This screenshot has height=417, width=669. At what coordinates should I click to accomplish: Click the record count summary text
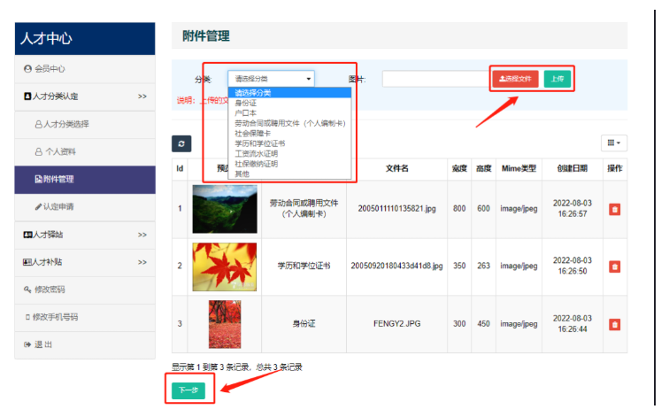click(x=237, y=367)
